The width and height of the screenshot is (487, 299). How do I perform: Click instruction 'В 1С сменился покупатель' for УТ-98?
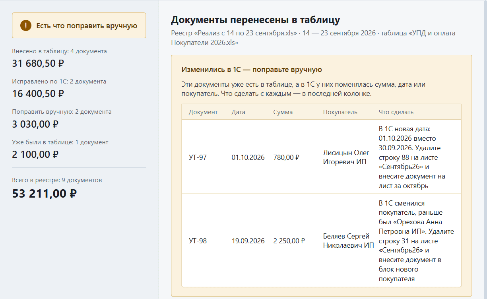click(x=416, y=241)
